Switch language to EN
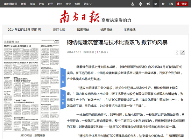This screenshot has width=191, height=139. (171, 4)
